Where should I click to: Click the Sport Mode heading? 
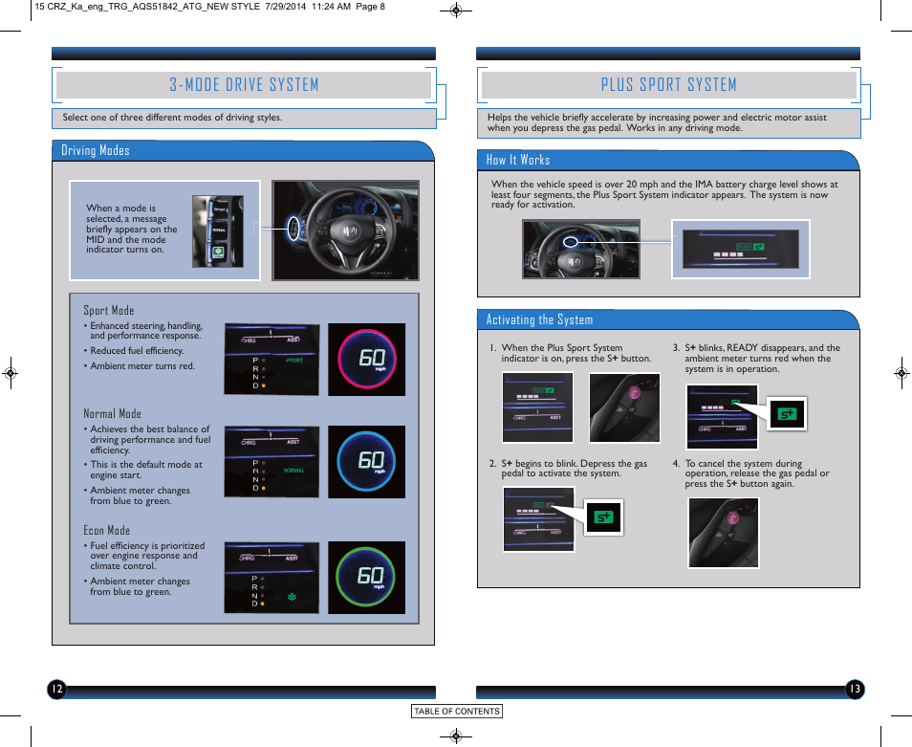click(x=109, y=311)
